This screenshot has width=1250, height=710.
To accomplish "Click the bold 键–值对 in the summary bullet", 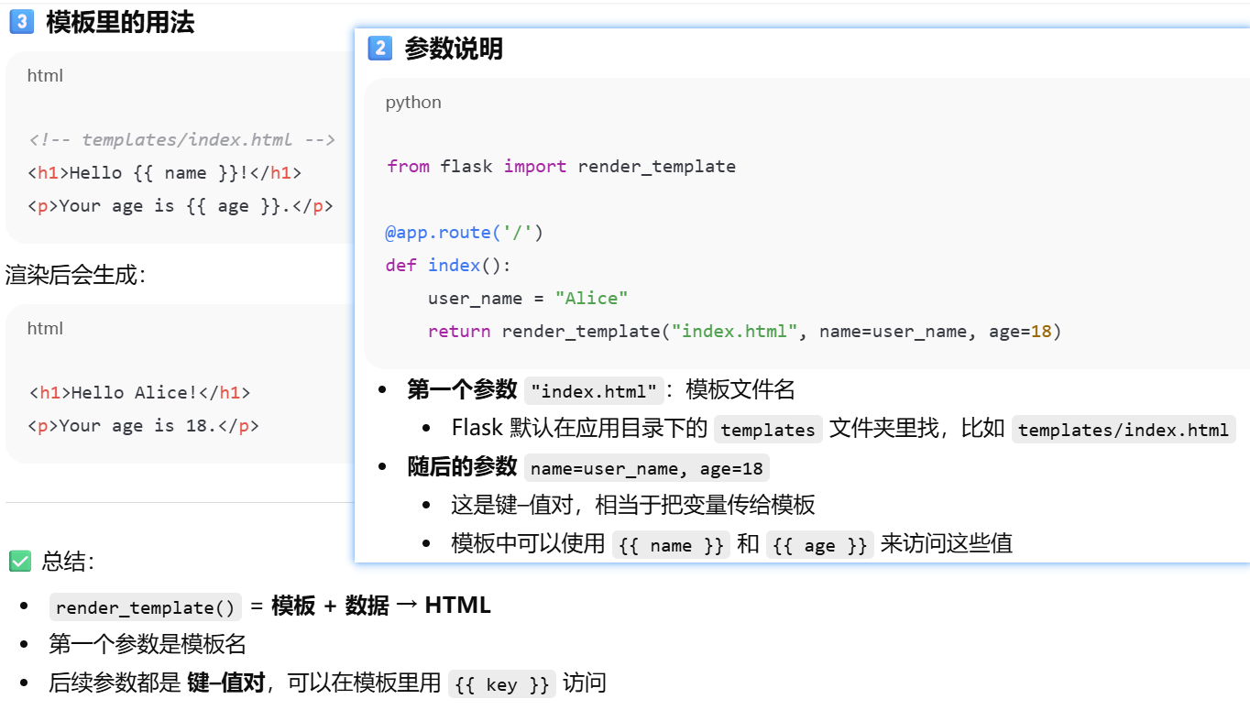I will (225, 683).
